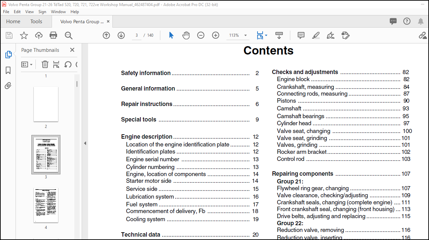The image size is (429, 240).
Task: Open the File menu
Action: click(x=6, y=11)
